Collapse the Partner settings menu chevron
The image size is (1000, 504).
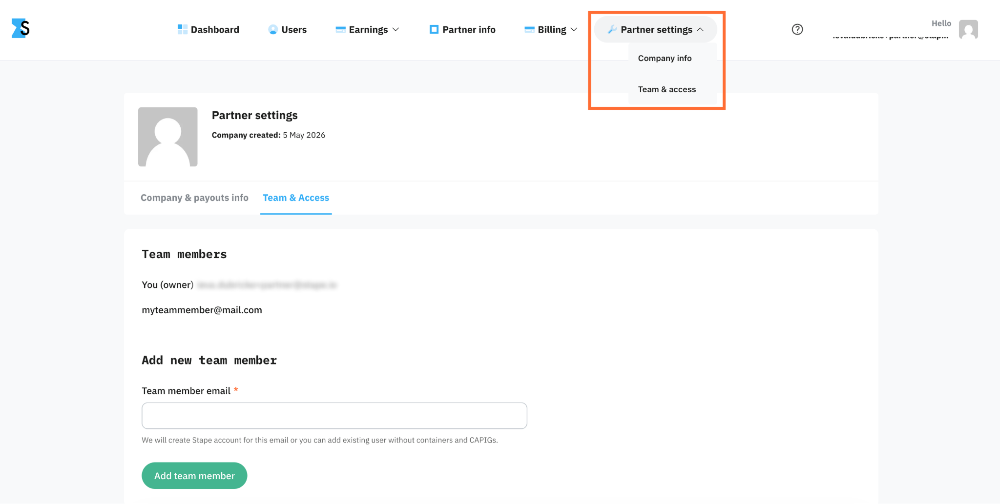click(x=700, y=29)
